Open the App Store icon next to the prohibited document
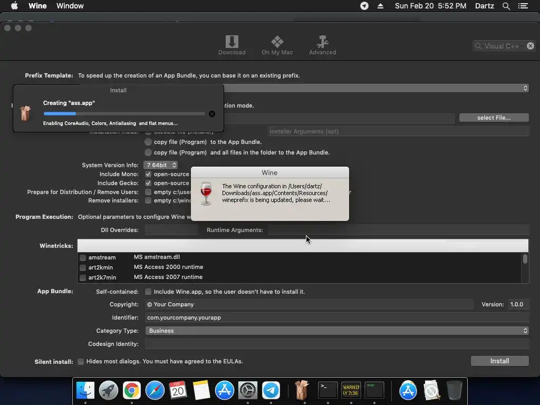The height and width of the screenshot is (405, 540). [408, 390]
